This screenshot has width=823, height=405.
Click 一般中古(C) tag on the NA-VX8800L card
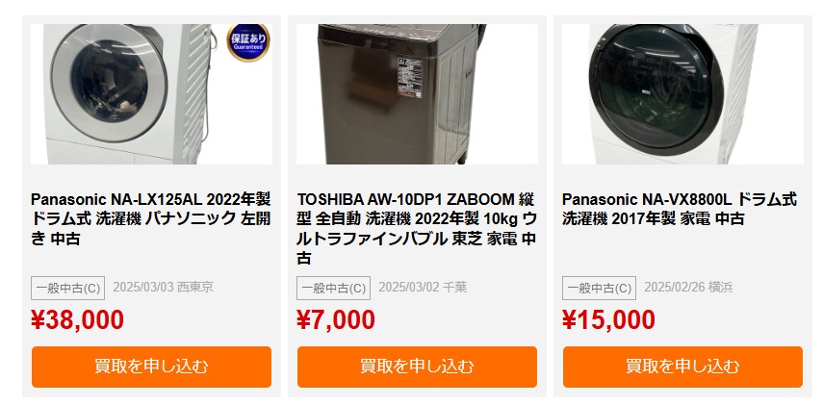599,288
